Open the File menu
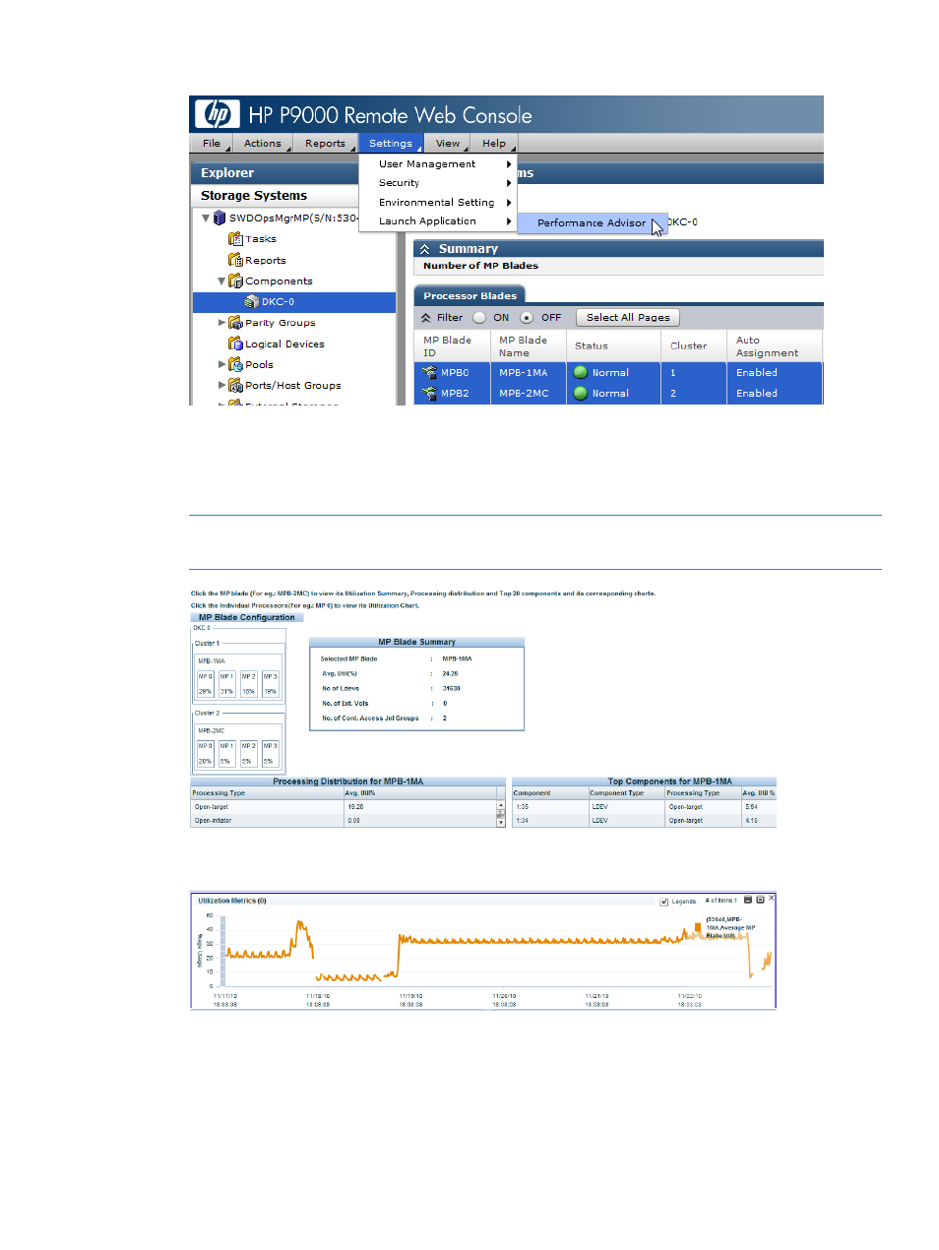This screenshot has width=939, height=1250. point(212,144)
